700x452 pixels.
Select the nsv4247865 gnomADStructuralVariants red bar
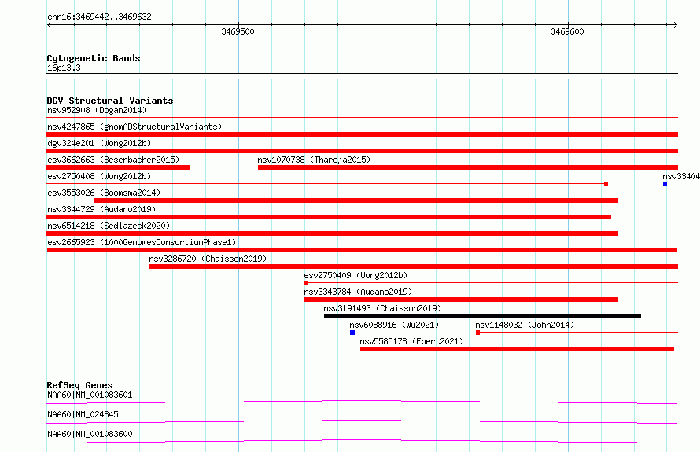click(362, 134)
